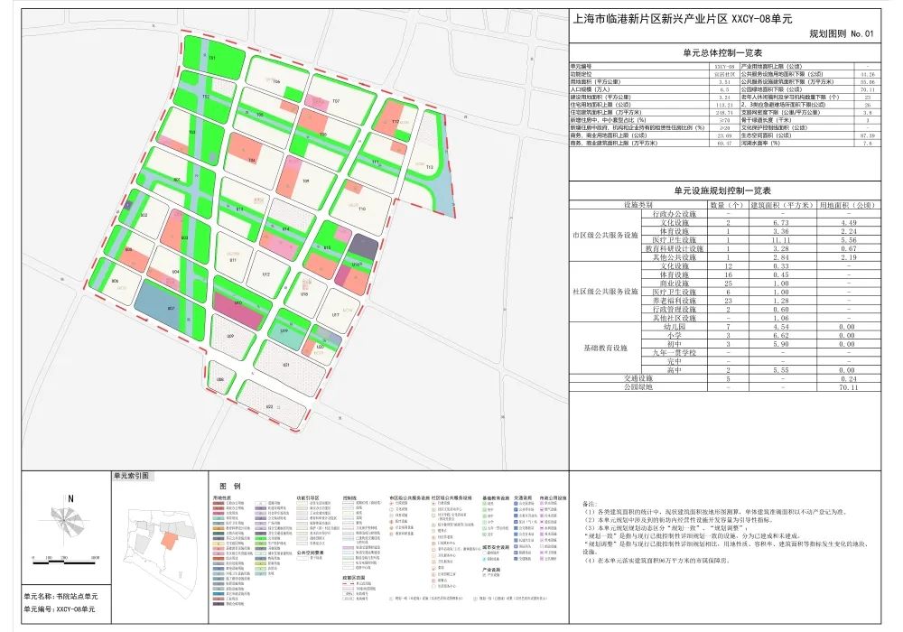Click the 交通设施 row in facilities table
Screen dimensions: 903x632
point(725,378)
